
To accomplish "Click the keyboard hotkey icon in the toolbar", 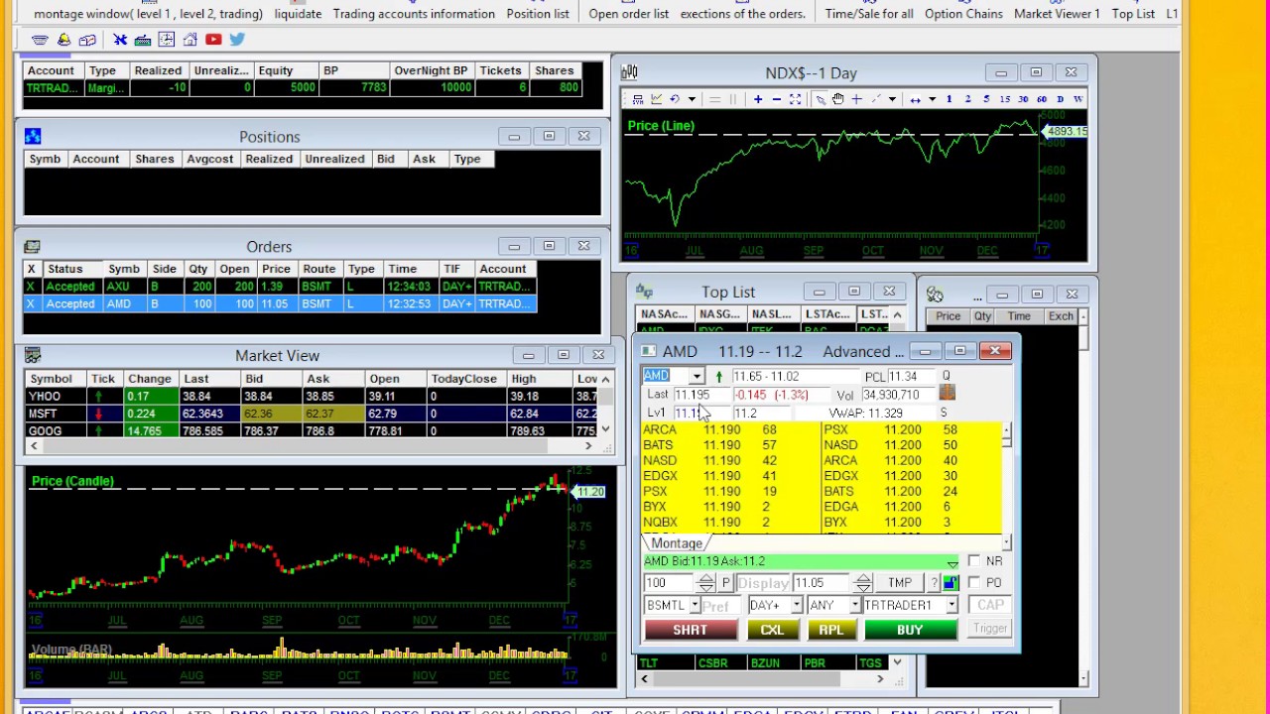I will pos(143,40).
